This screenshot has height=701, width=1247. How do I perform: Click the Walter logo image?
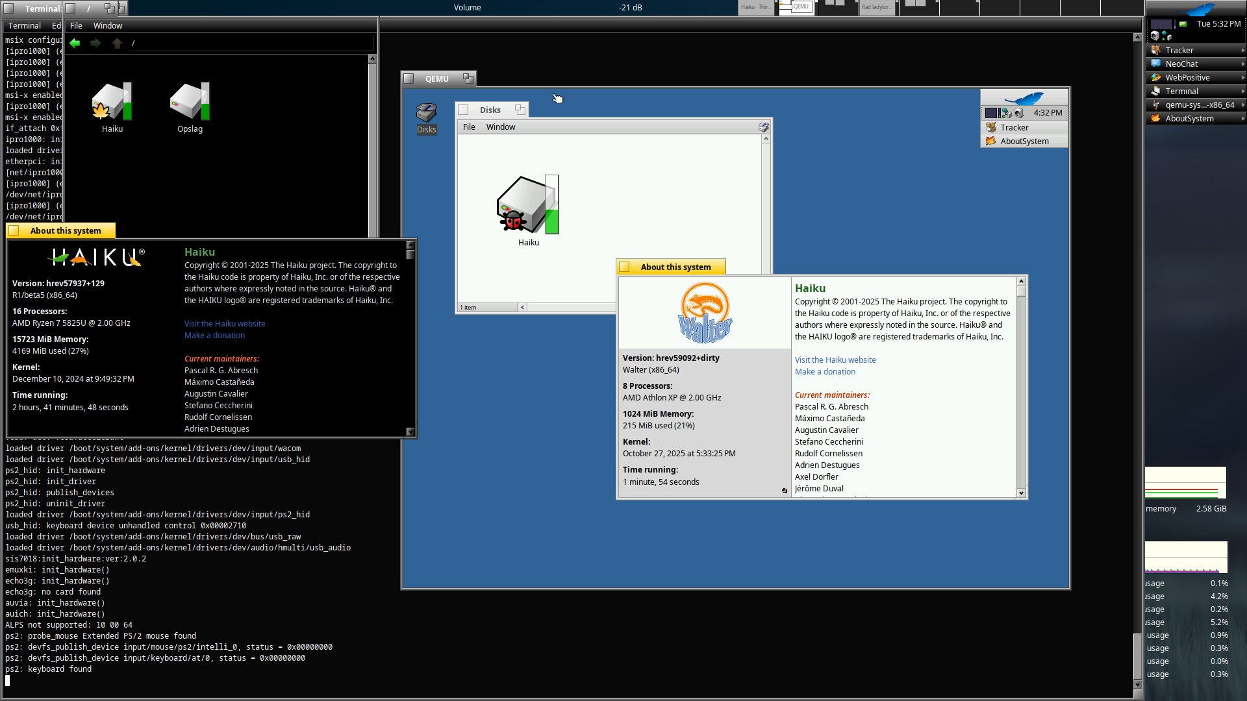coord(705,313)
